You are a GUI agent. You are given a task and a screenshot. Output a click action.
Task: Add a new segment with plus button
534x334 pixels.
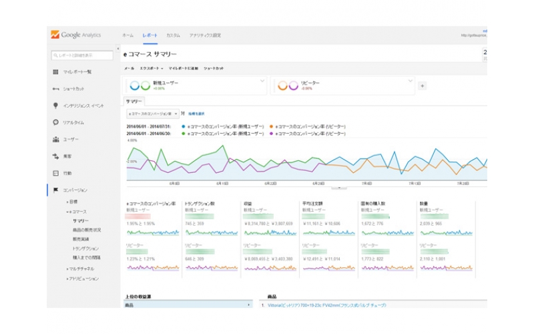(x=422, y=86)
